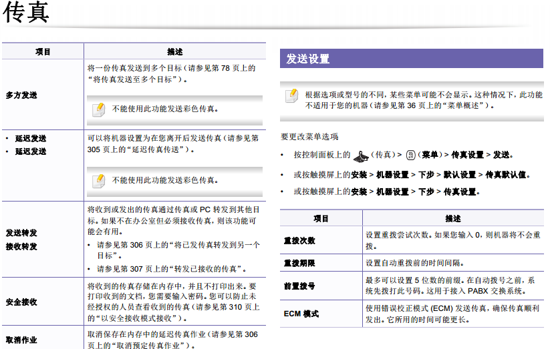Click the line 要更改菜单选项
Viewport: 550px width, 349px height.
pos(309,137)
